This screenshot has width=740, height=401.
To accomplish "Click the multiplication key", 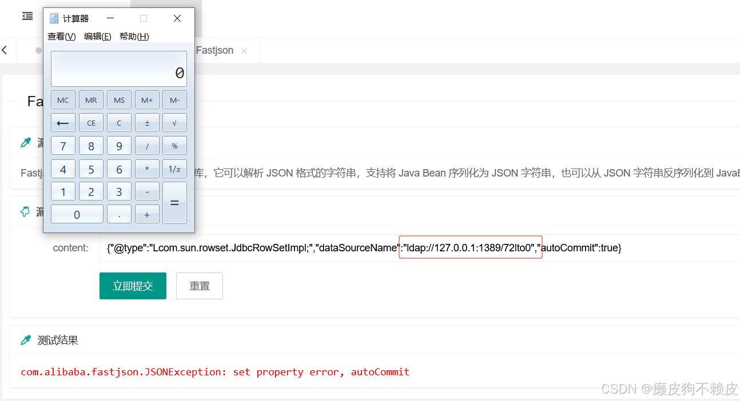I will point(147,169).
